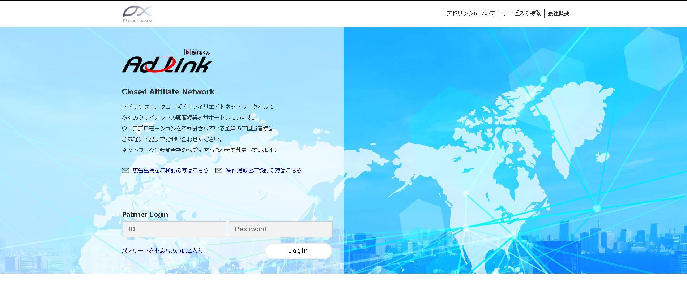Click the AdLink logo image

[x=167, y=61]
